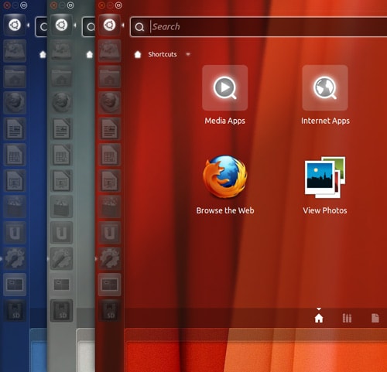
Task: Expand the Shortcuts dropdown arrow
Action: (x=188, y=54)
